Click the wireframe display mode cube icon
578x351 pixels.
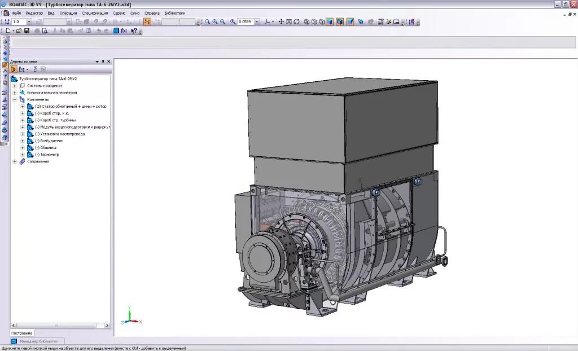tap(306, 22)
